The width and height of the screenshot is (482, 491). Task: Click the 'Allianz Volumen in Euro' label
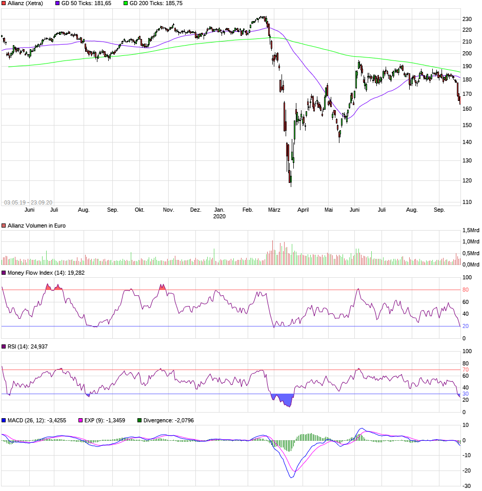coord(36,226)
